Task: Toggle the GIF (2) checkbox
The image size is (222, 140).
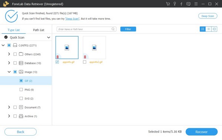Action: (x=21, y=81)
